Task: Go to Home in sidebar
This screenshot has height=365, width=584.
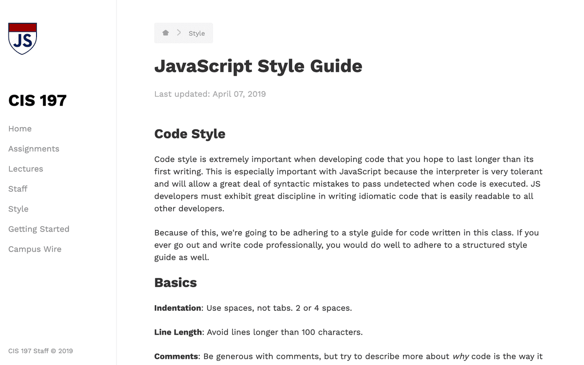Action: [20, 129]
